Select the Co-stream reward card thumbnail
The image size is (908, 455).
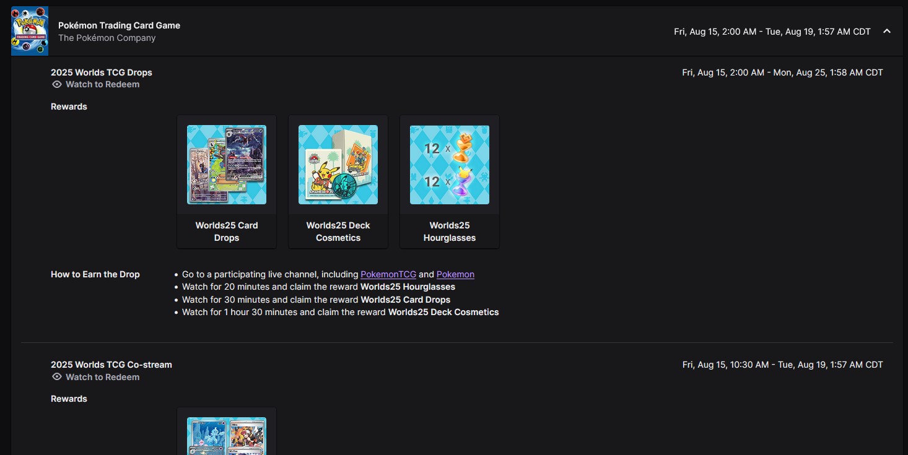tap(227, 436)
